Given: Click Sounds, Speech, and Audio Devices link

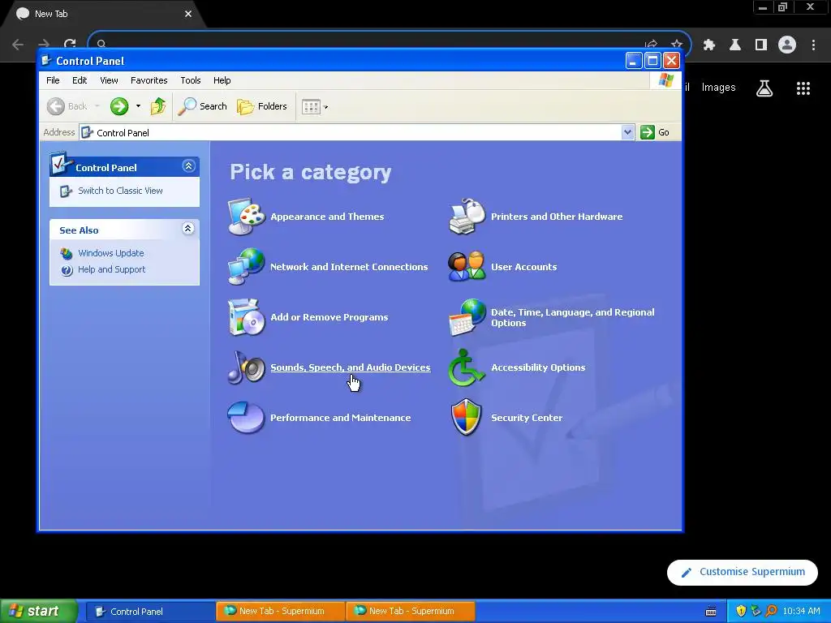Looking at the screenshot, I should tap(351, 367).
